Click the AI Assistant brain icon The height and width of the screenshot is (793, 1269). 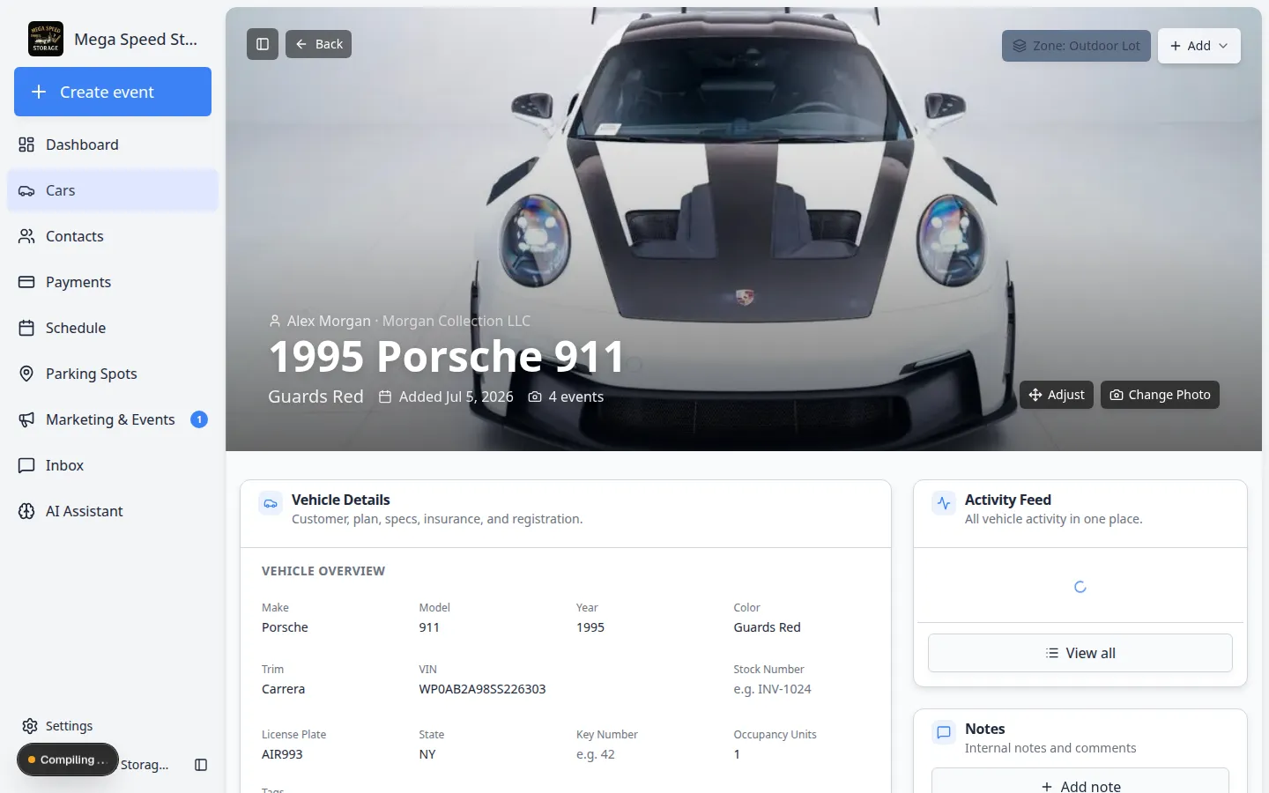click(26, 511)
